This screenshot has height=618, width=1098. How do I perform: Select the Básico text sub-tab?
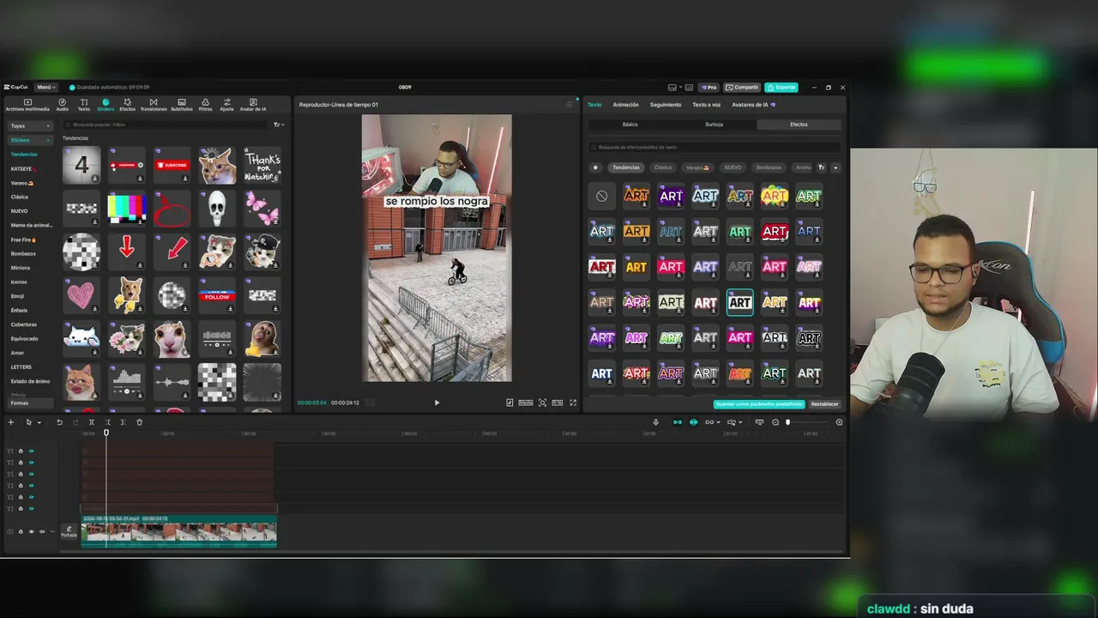point(630,124)
